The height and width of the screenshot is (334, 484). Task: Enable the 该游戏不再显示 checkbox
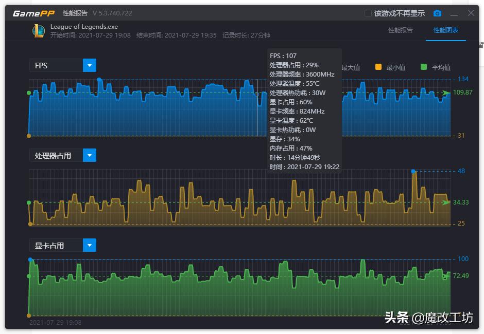(367, 13)
